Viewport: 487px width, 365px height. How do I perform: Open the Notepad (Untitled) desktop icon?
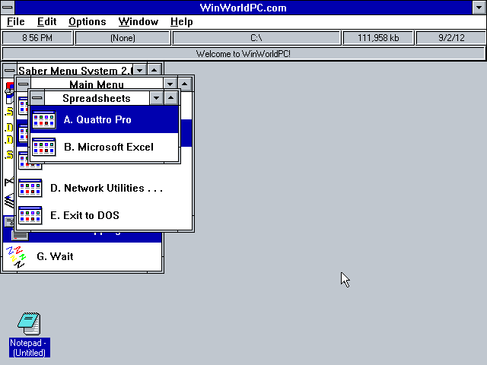pyautogui.click(x=29, y=335)
